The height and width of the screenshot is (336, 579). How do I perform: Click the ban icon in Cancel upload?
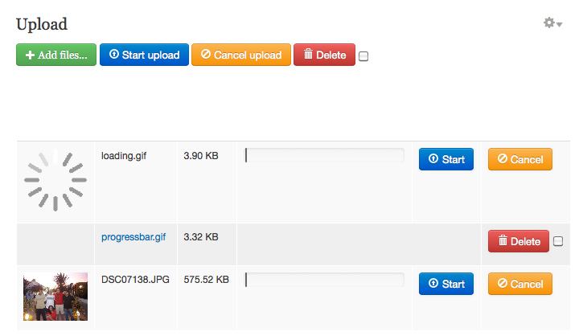(206, 54)
